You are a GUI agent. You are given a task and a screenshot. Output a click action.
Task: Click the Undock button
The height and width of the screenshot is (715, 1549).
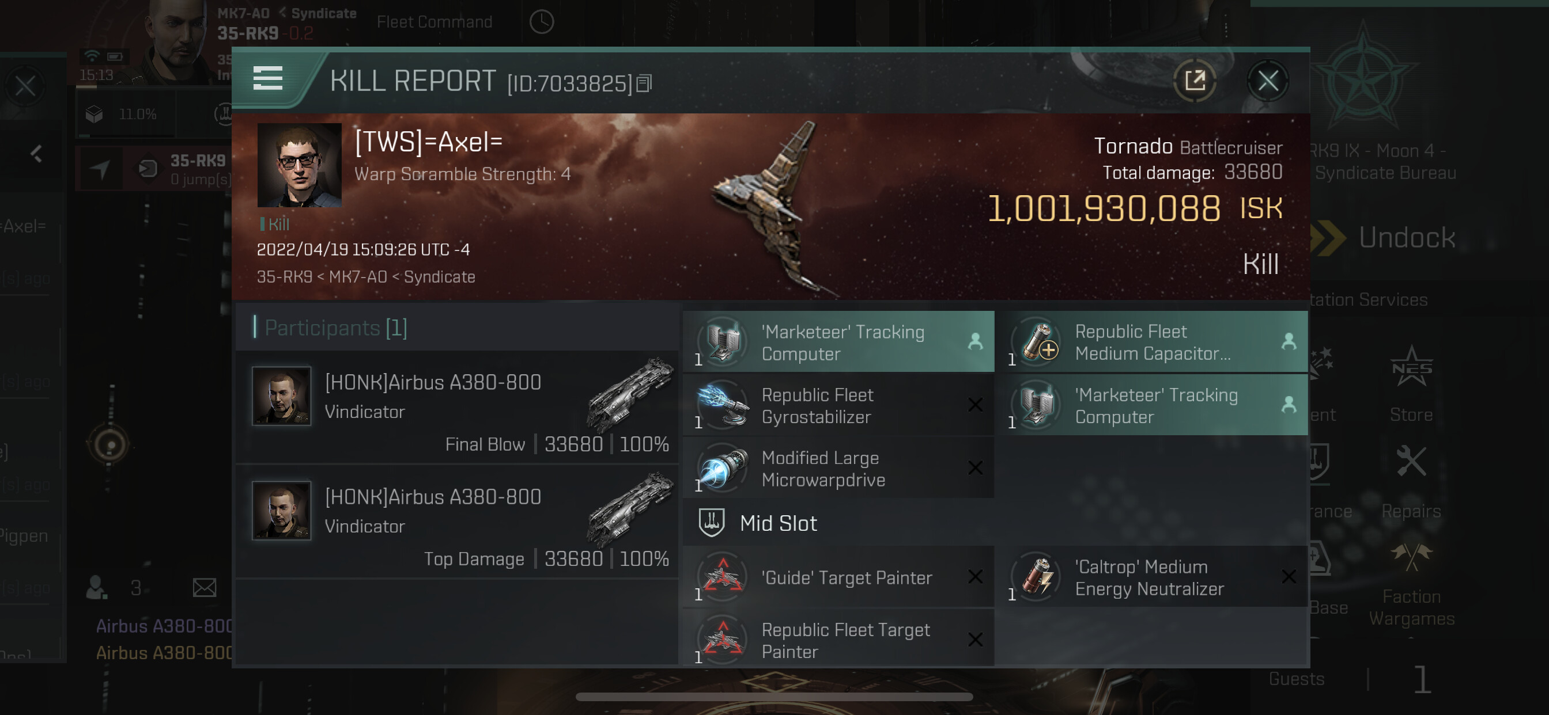(1407, 237)
